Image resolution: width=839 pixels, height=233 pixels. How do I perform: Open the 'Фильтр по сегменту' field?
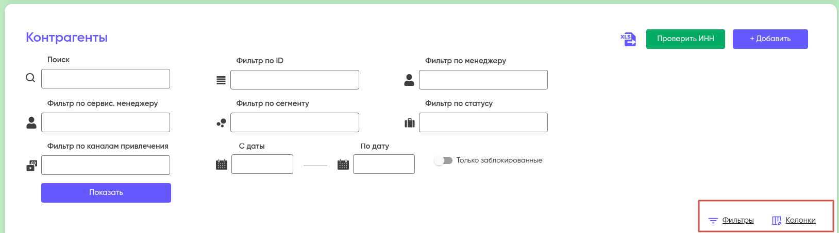294,122
